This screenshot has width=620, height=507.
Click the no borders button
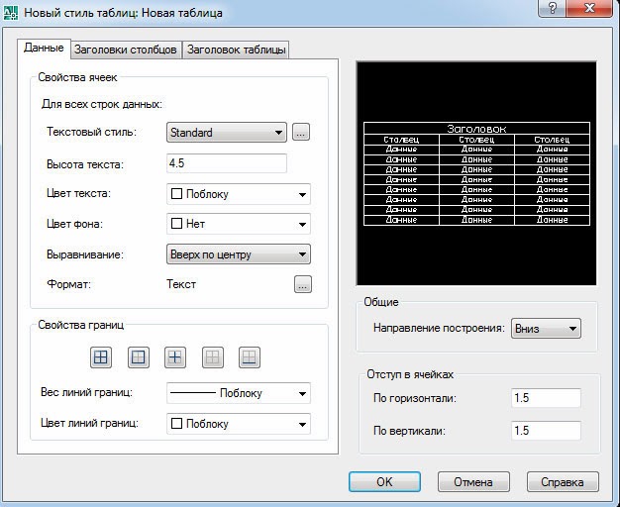pyautogui.click(x=213, y=357)
